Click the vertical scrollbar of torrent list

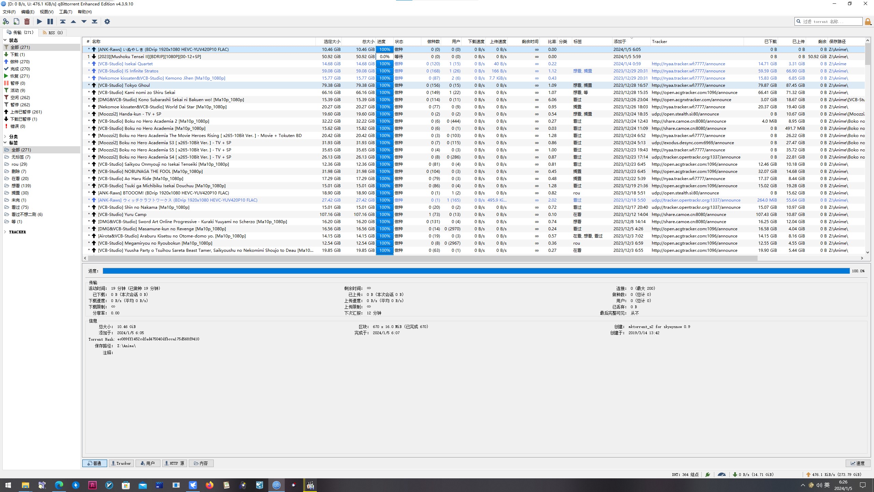(x=868, y=55)
